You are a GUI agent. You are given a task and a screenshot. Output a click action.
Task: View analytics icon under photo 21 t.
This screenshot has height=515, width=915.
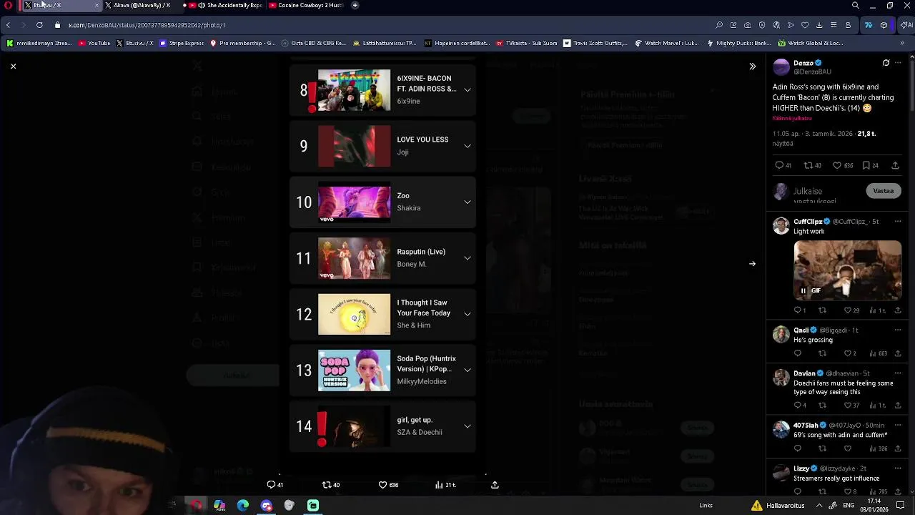tap(439, 485)
